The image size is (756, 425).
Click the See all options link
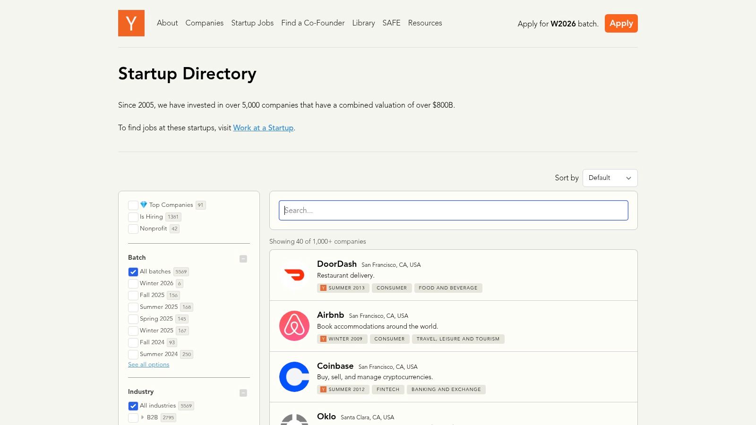(148, 364)
